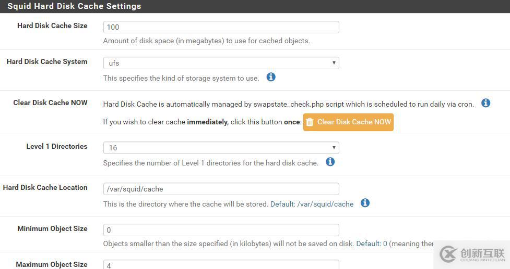Click the Level 1 Directories label
Viewport: 510px width, 269px height.
coord(57,146)
